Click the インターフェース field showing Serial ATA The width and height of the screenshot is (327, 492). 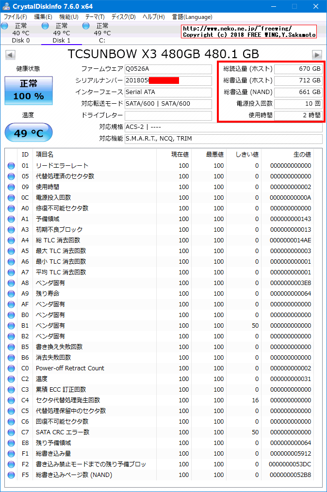[168, 92]
